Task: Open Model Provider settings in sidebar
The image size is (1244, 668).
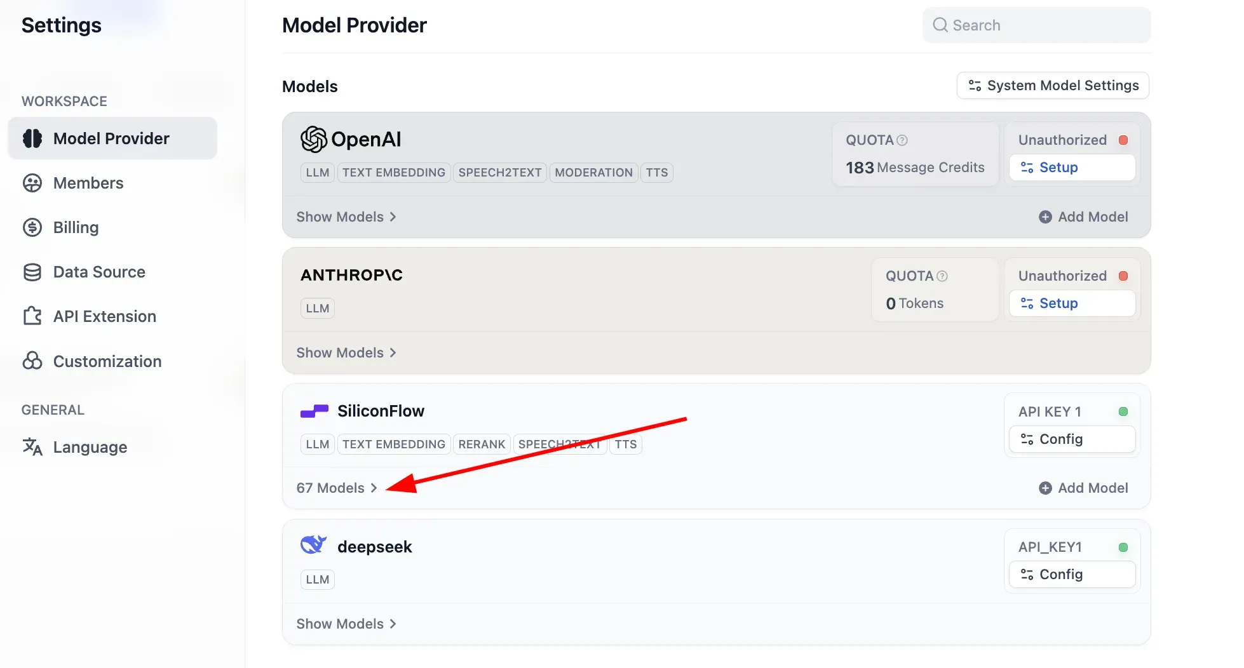Action: tap(112, 138)
